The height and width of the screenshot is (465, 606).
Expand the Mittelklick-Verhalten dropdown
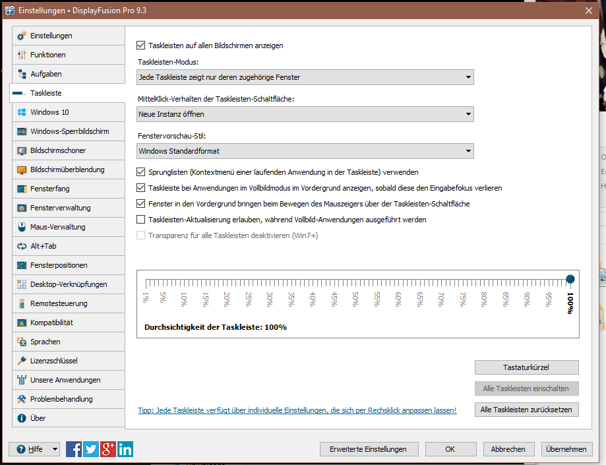[305, 114]
